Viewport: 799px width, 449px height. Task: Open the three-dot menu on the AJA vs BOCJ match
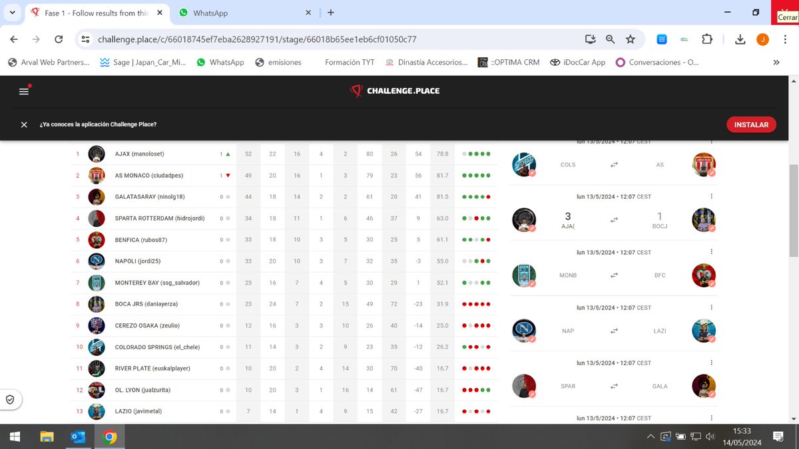click(711, 196)
